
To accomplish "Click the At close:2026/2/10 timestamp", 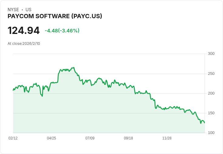I will pos(24,44).
